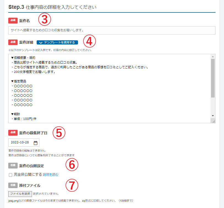Click the 完全非公開にする checkbox label text
This screenshot has width=224, height=208.
(x=28, y=175)
